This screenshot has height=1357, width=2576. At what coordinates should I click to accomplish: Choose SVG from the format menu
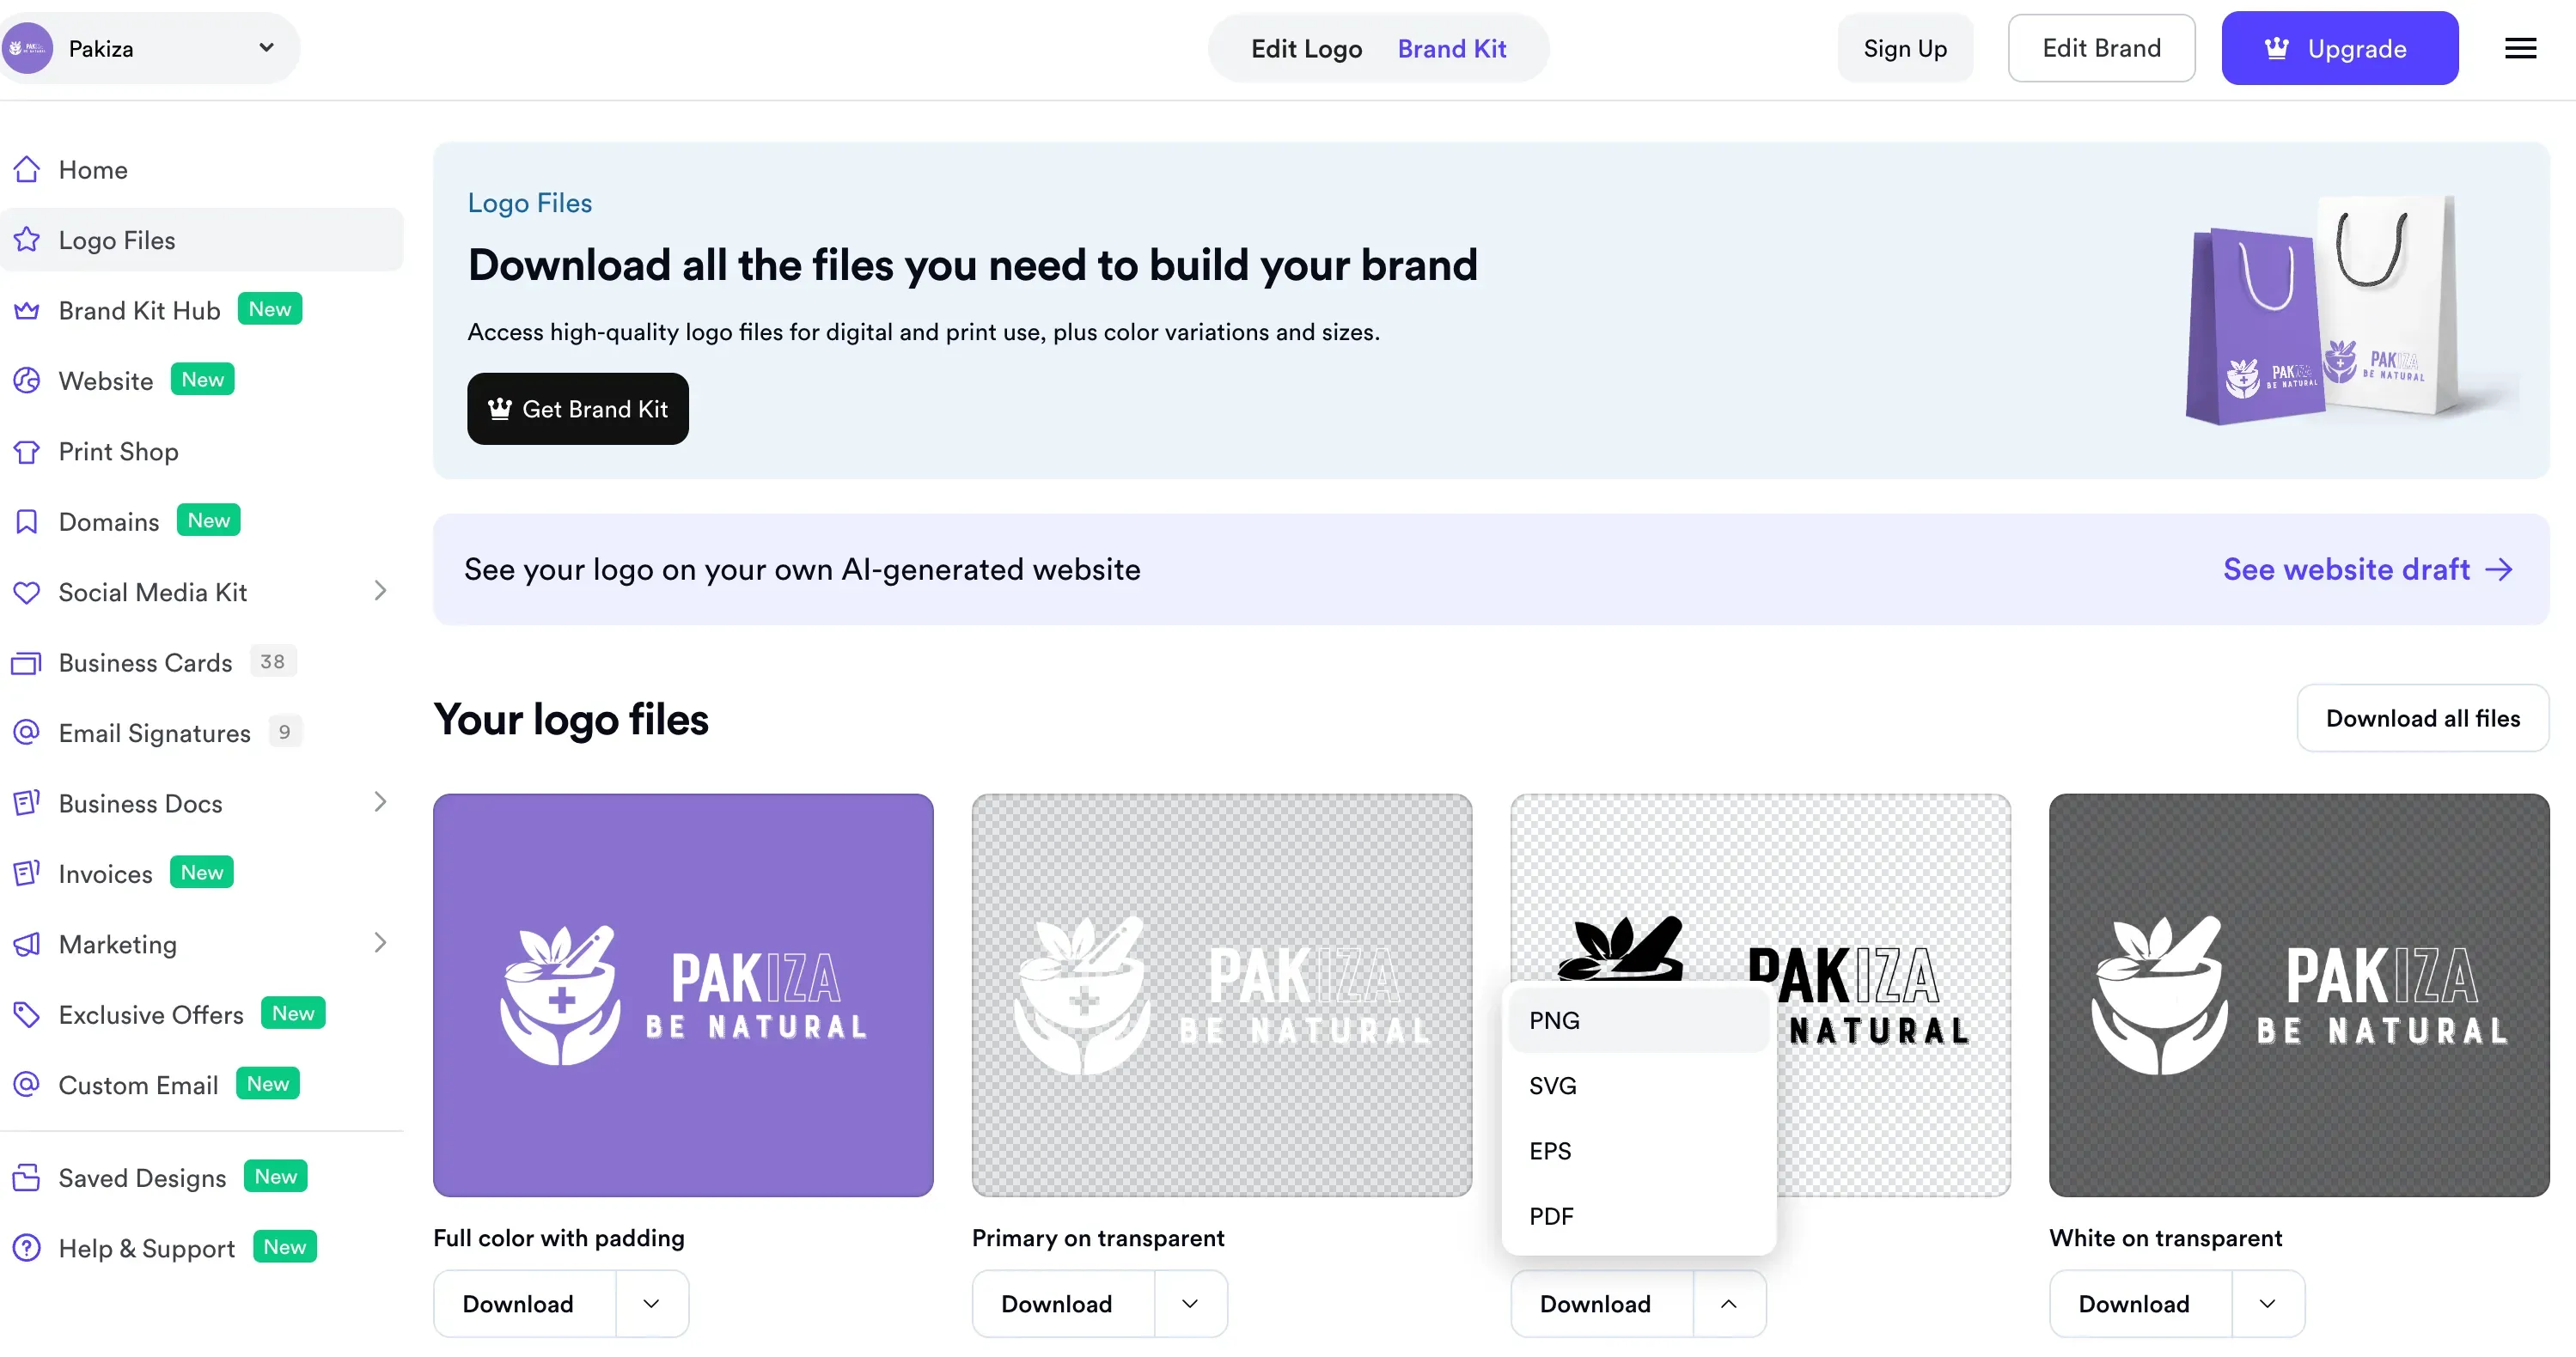click(x=1552, y=1086)
